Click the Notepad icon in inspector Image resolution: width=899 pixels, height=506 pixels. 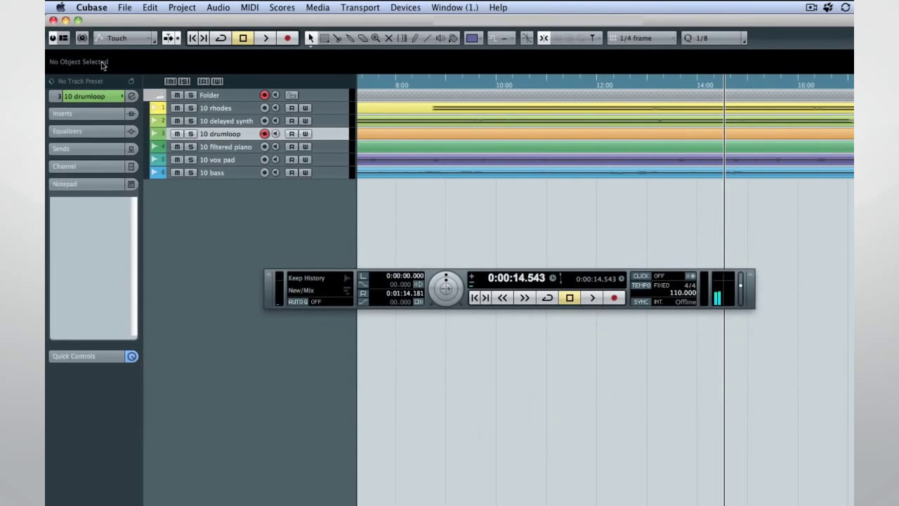[131, 184]
